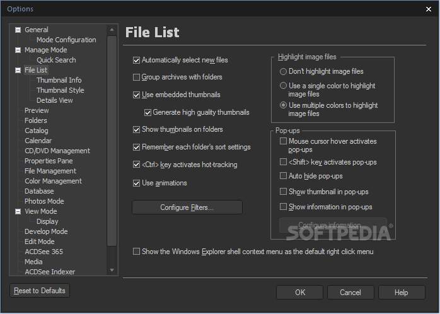Click the Cancel button
The image size is (440, 314).
tap(350, 293)
